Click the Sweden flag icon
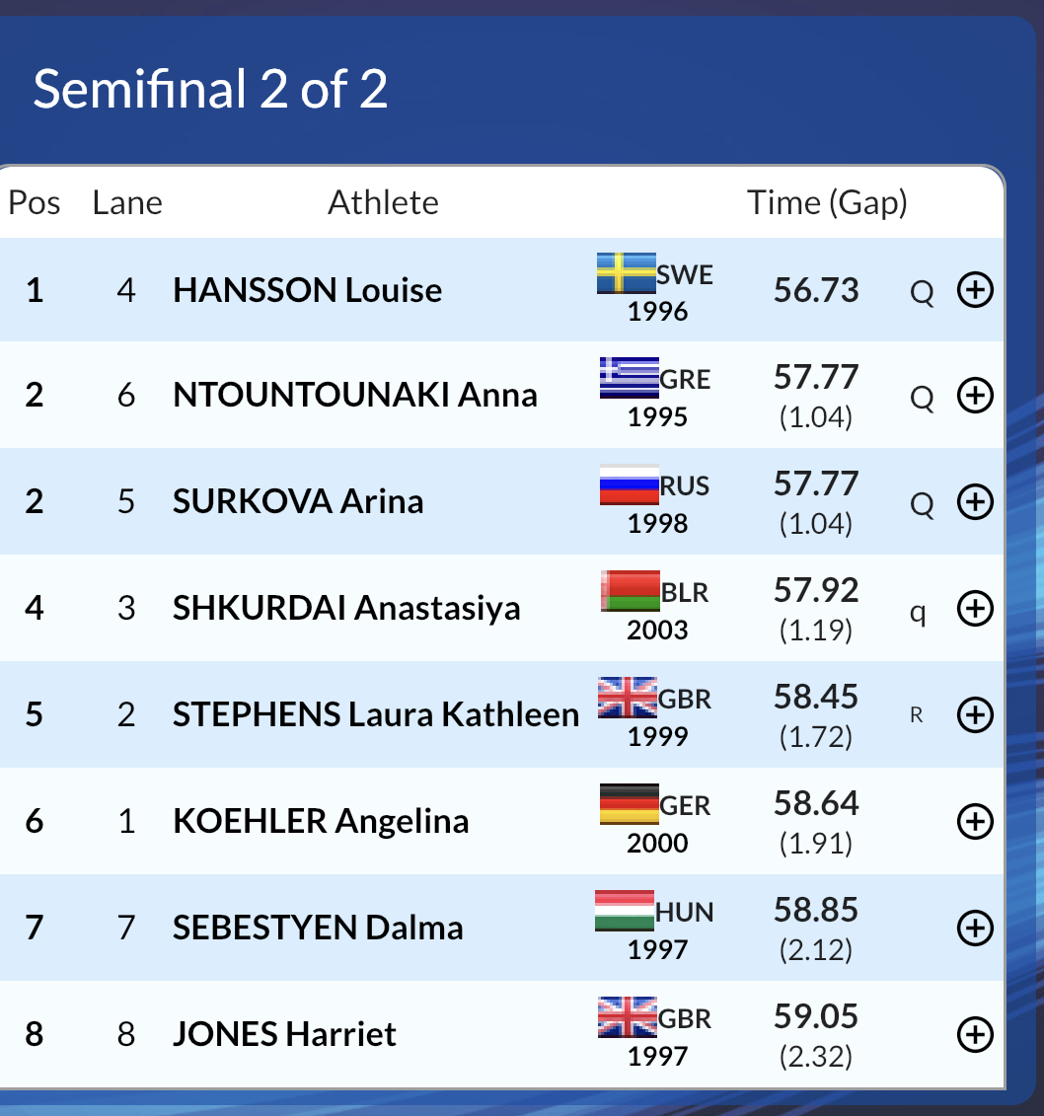The image size is (1044, 1116). pyautogui.click(x=627, y=273)
